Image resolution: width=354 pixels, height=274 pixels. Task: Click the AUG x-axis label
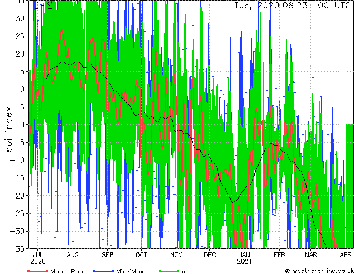pos(73,255)
